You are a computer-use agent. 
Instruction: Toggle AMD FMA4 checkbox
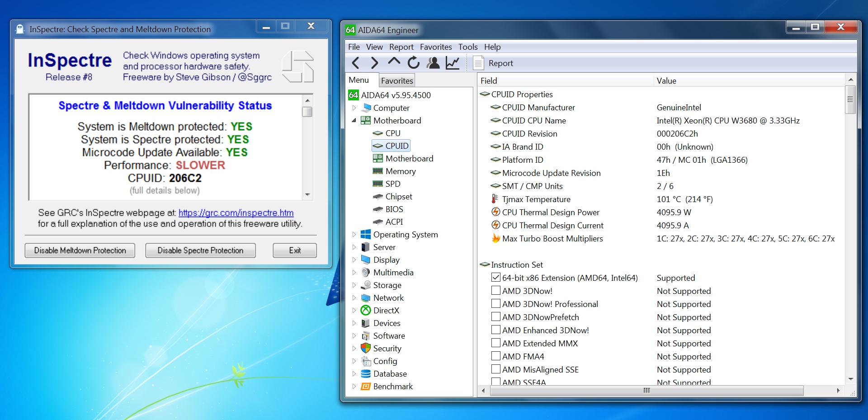pyautogui.click(x=496, y=356)
